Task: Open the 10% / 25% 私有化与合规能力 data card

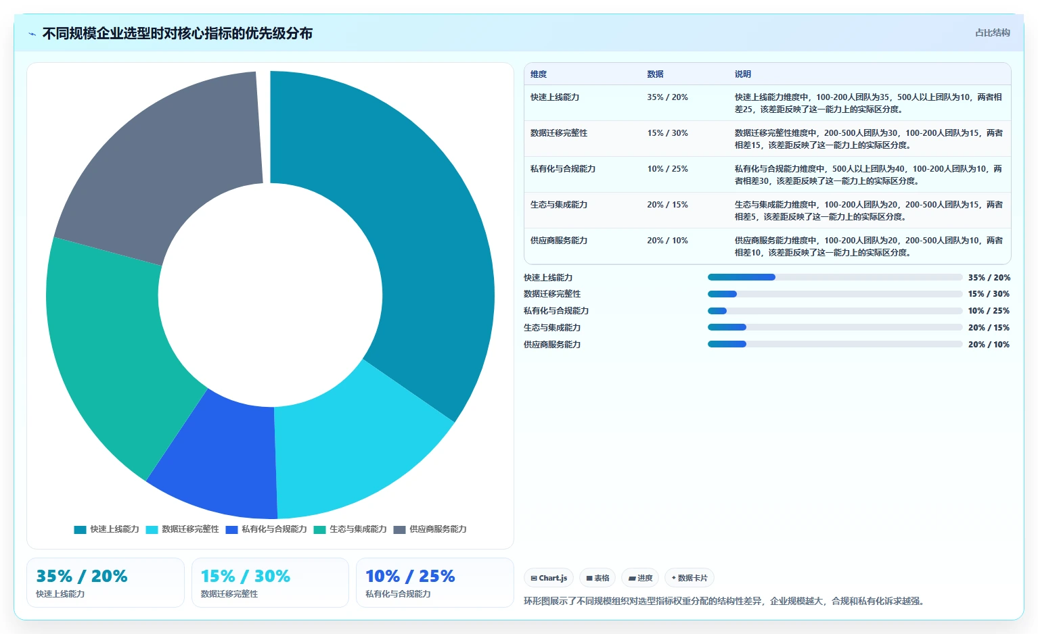Action: pyautogui.click(x=435, y=583)
